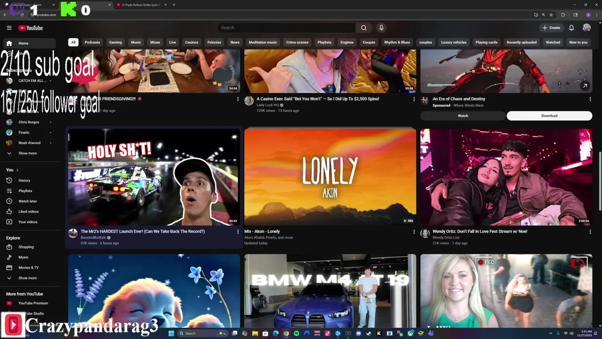Screen dimensions: 602x339
Task: Open the HOLY SH*T Mr2 launch thumbnail
Action: click(x=154, y=177)
